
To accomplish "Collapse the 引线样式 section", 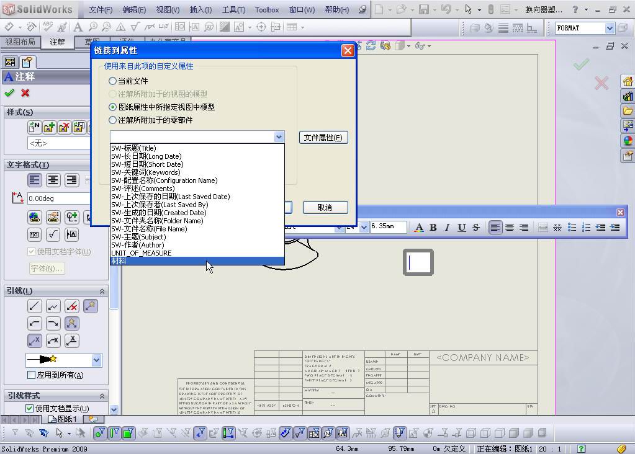I will point(102,396).
